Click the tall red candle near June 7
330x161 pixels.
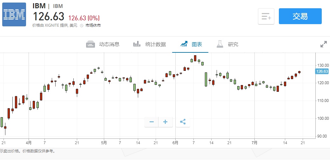pyautogui.click(x=195, y=58)
